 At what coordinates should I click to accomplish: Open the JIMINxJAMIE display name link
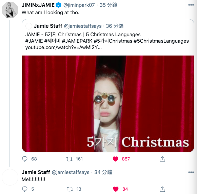click(38, 5)
